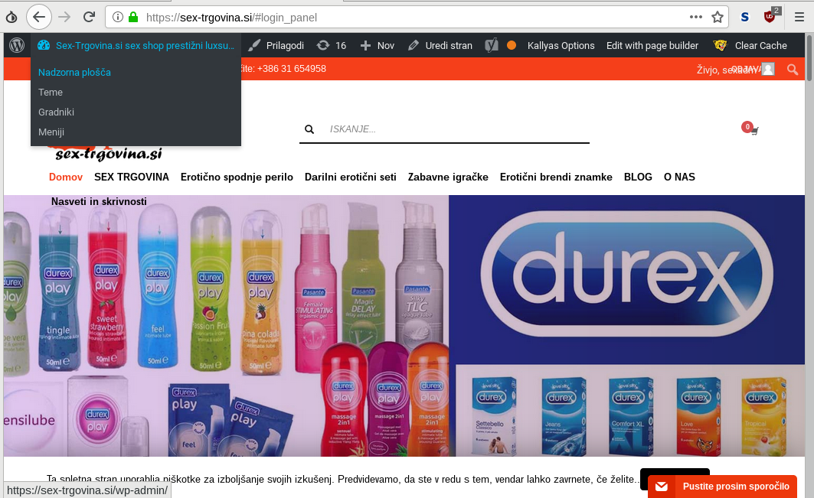Select Meniji from site dropdown menu
This screenshot has height=498, width=814.
[x=51, y=132]
